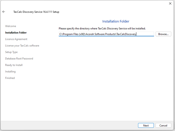The height and width of the screenshot is (131, 175).
Task: Click the TaxCalc Discovery Service 16.4.111 Setup title
Action: tap(36, 12)
